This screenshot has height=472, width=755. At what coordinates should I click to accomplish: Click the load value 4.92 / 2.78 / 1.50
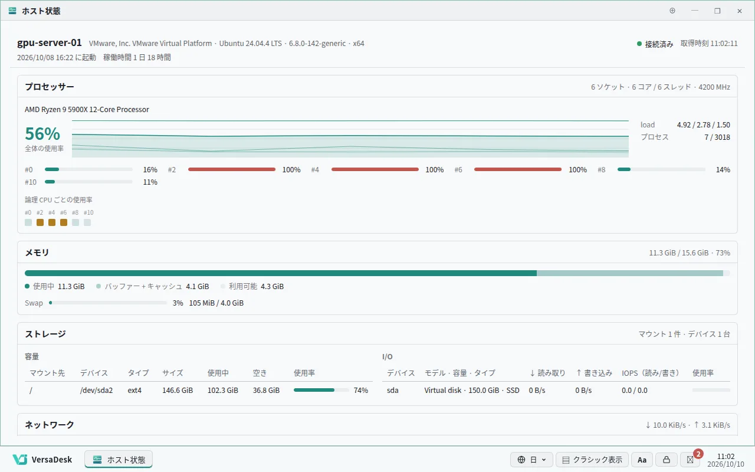[x=704, y=125]
